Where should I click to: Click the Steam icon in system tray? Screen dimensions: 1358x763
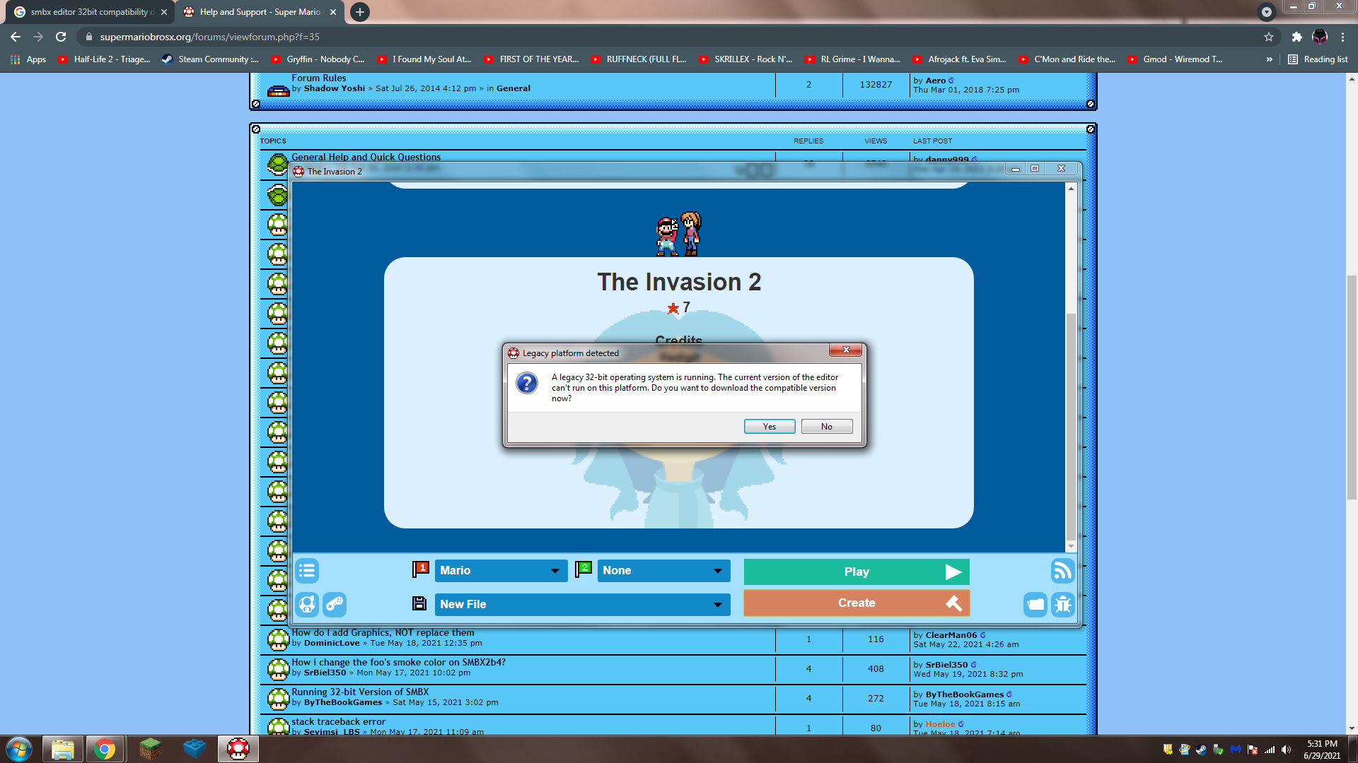pyautogui.click(x=1201, y=750)
